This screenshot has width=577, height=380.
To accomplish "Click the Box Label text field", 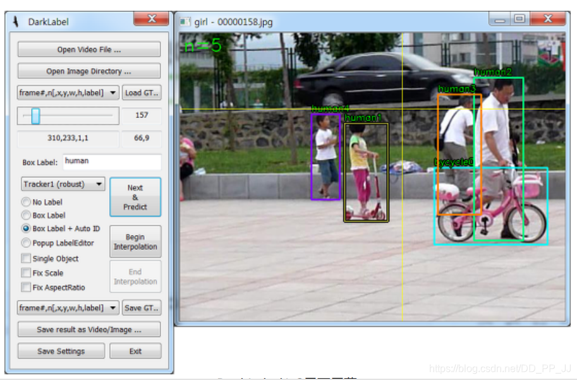I will point(112,162).
